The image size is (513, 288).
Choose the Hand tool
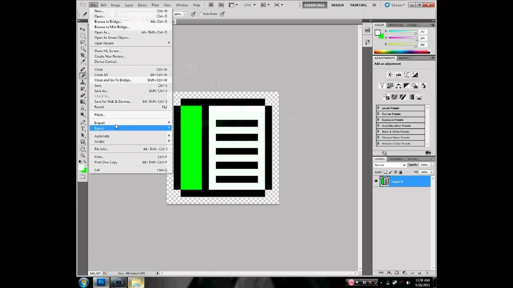tap(83, 149)
